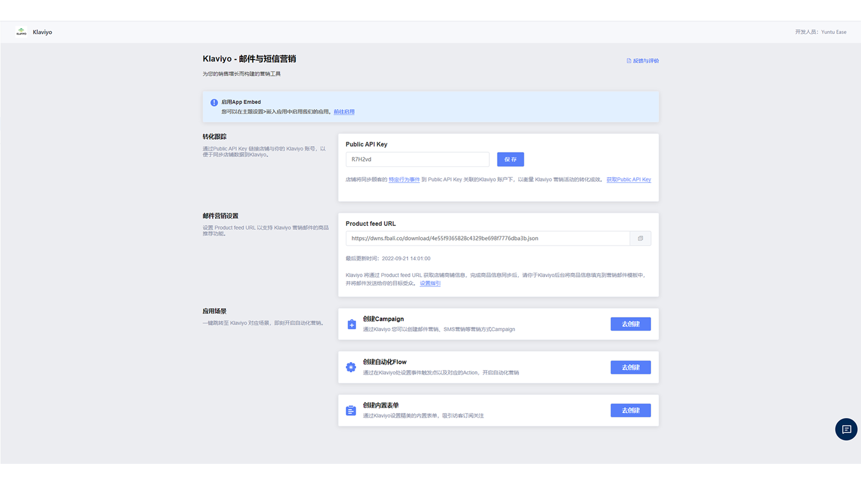Click the Klaviyo app name in header

pos(42,32)
